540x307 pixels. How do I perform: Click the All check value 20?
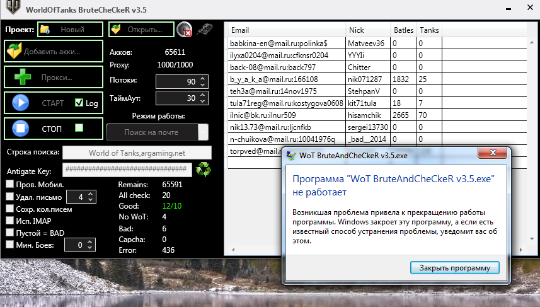click(x=166, y=195)
